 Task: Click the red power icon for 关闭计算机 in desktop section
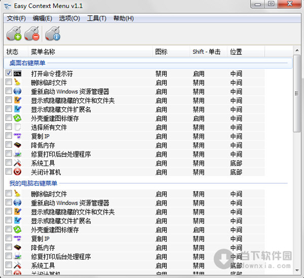pos(17,172)
